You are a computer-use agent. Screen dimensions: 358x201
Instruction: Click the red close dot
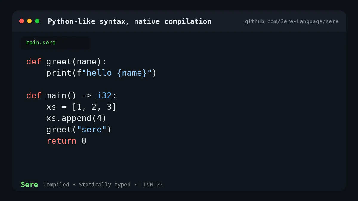coord(21,21)
